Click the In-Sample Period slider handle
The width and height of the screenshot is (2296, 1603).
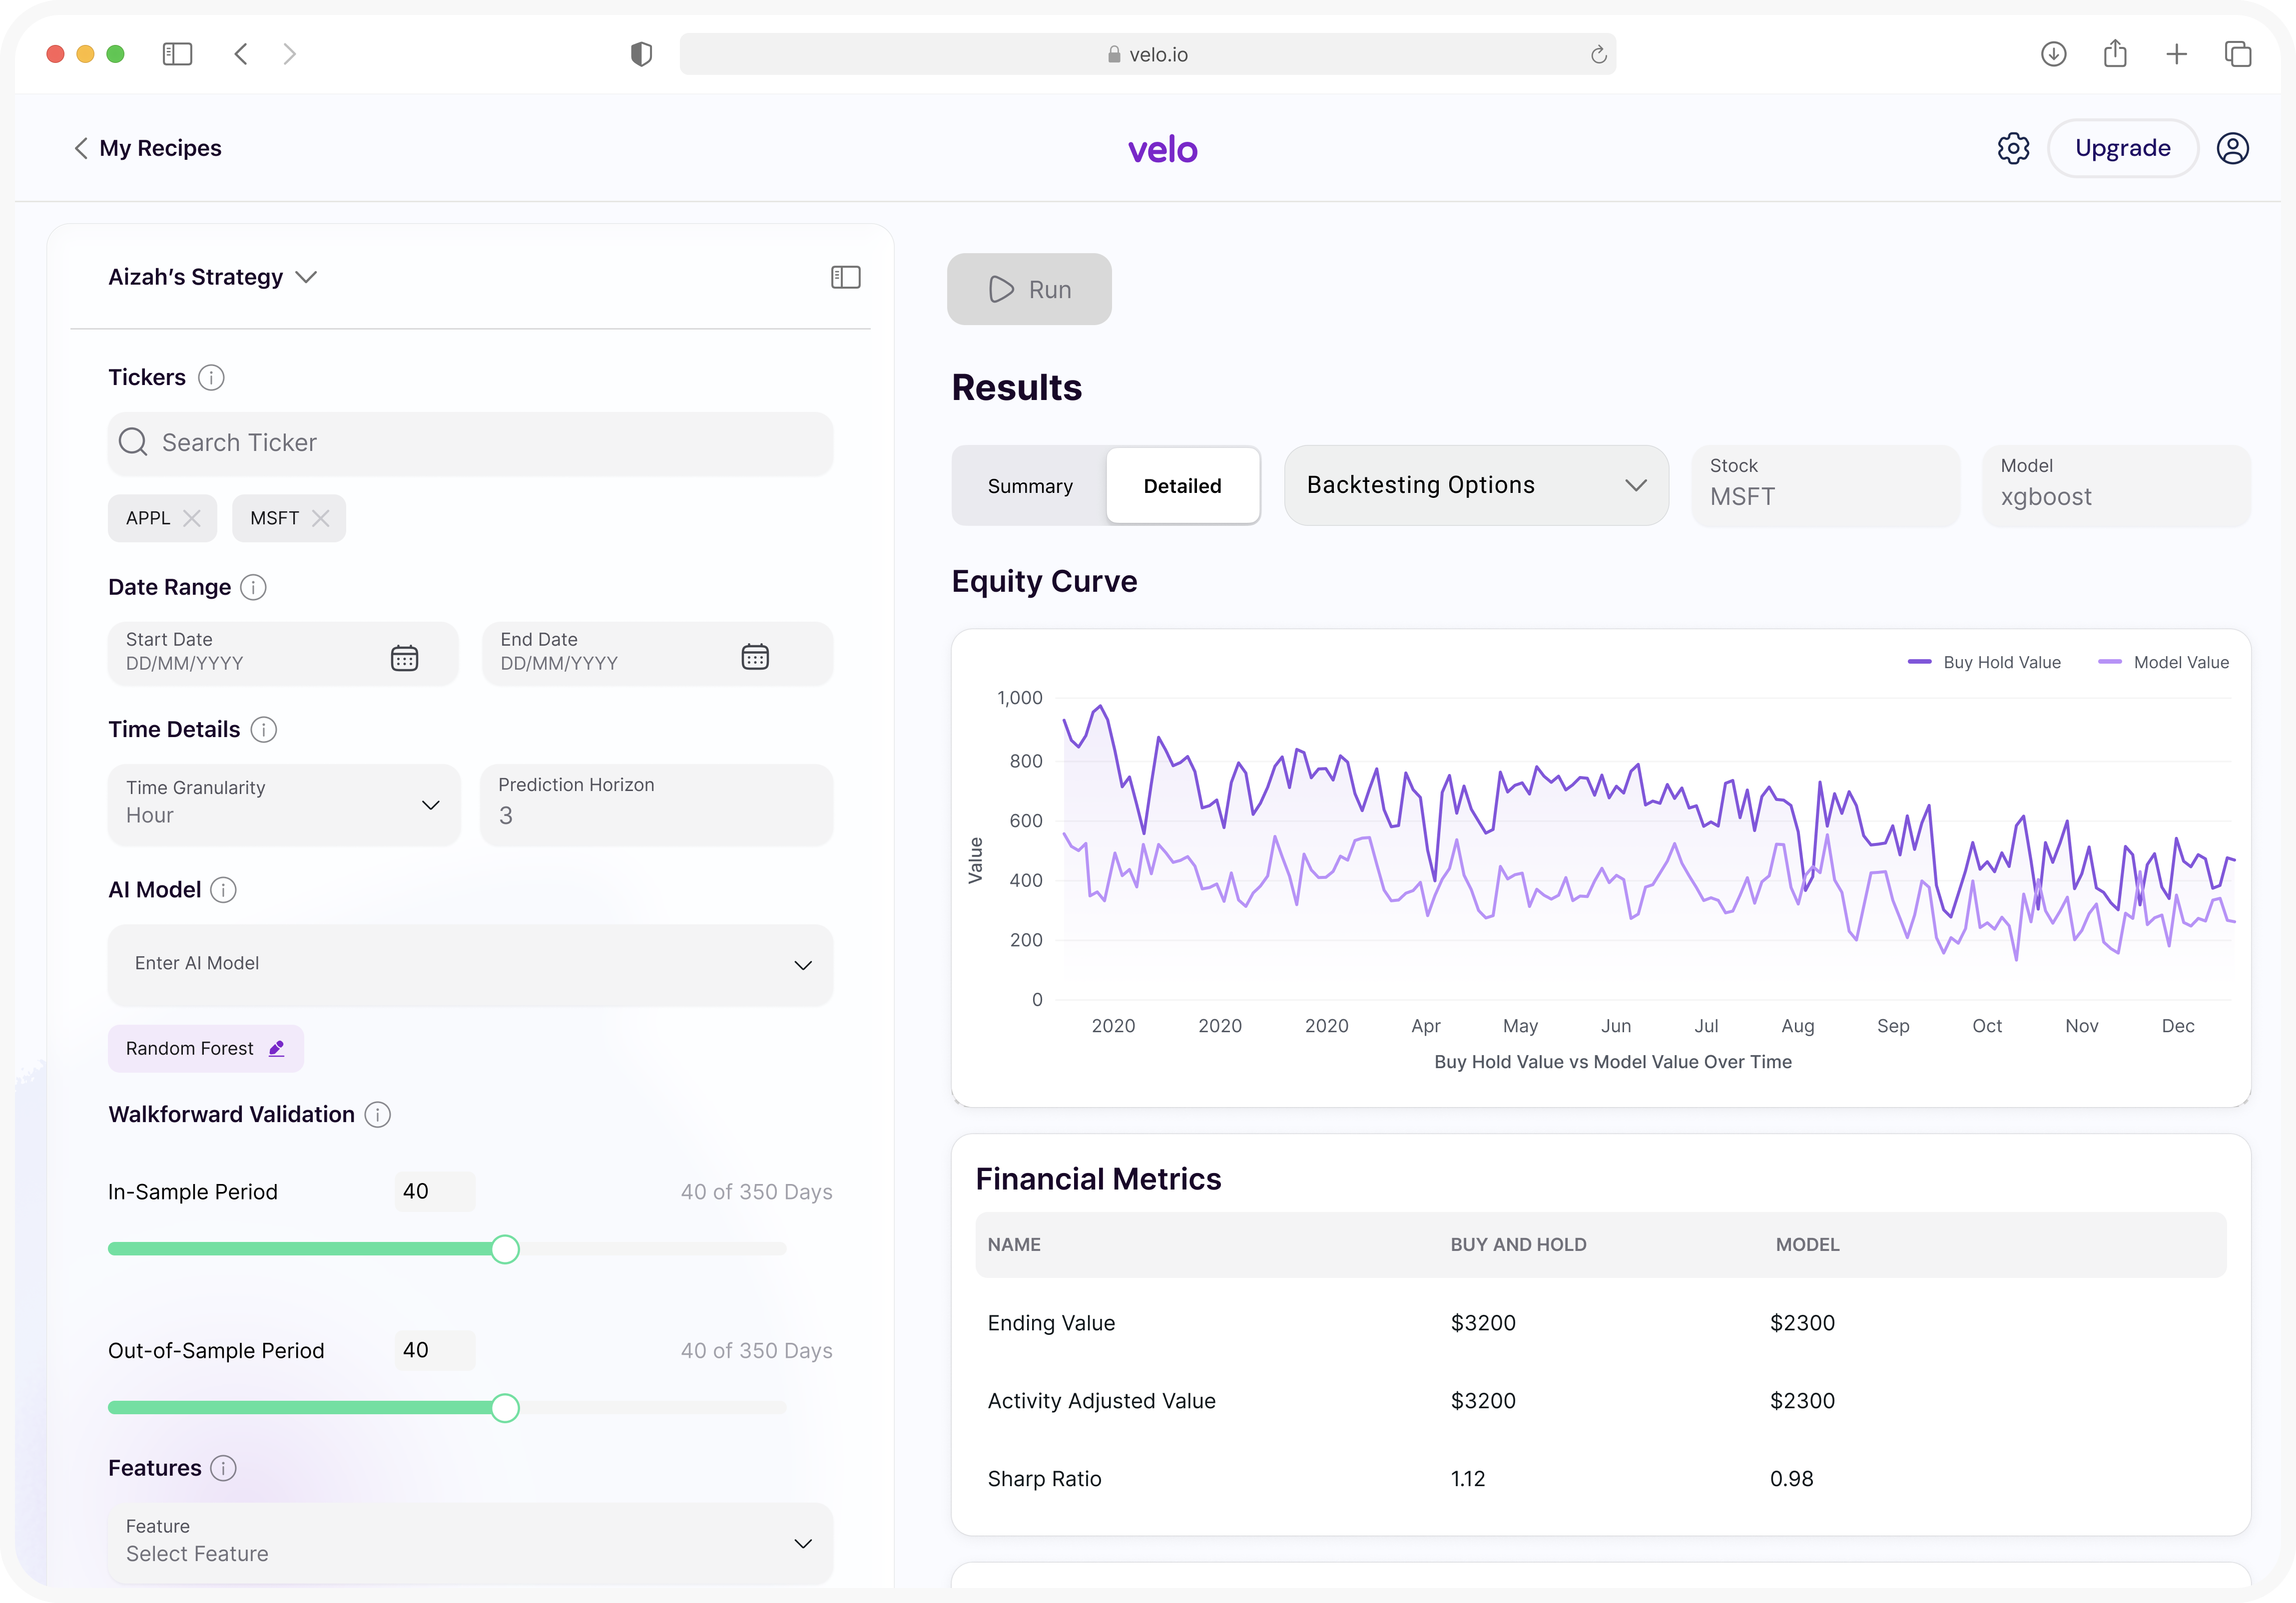coord(505,1249)
